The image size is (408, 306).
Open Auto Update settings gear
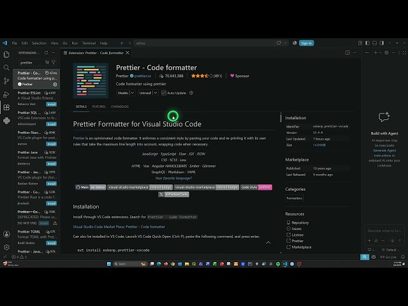click(191, 93)
